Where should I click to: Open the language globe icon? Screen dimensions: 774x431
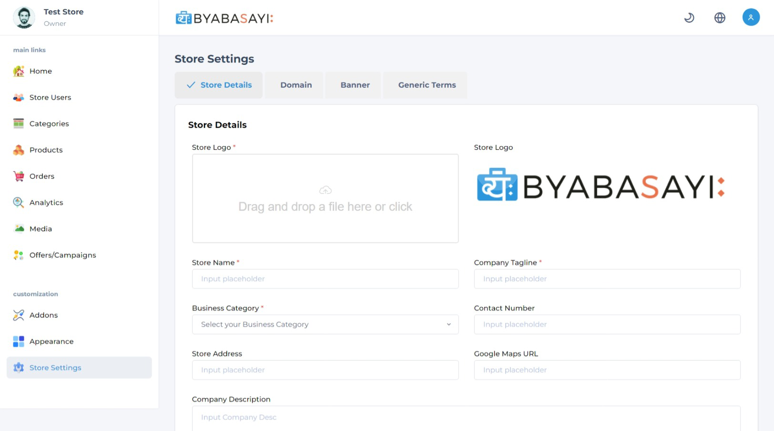coord(720,18)
